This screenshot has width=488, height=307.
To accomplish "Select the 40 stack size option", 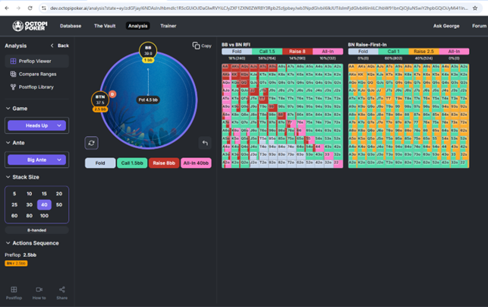I will [44, 204].
